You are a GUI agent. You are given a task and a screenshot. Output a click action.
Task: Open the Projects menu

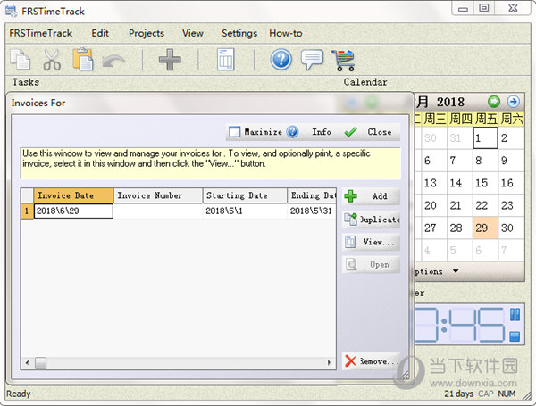pyautogui.click(x=147, y=33)
